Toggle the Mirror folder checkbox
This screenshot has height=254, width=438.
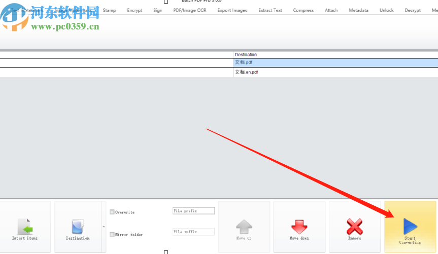tap(112, 234)
